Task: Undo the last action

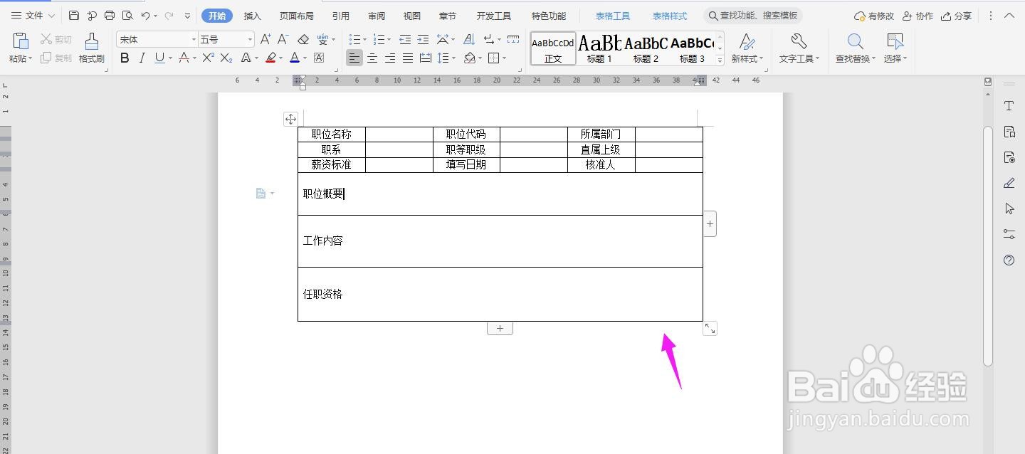Action: click(x=146, y=16)
